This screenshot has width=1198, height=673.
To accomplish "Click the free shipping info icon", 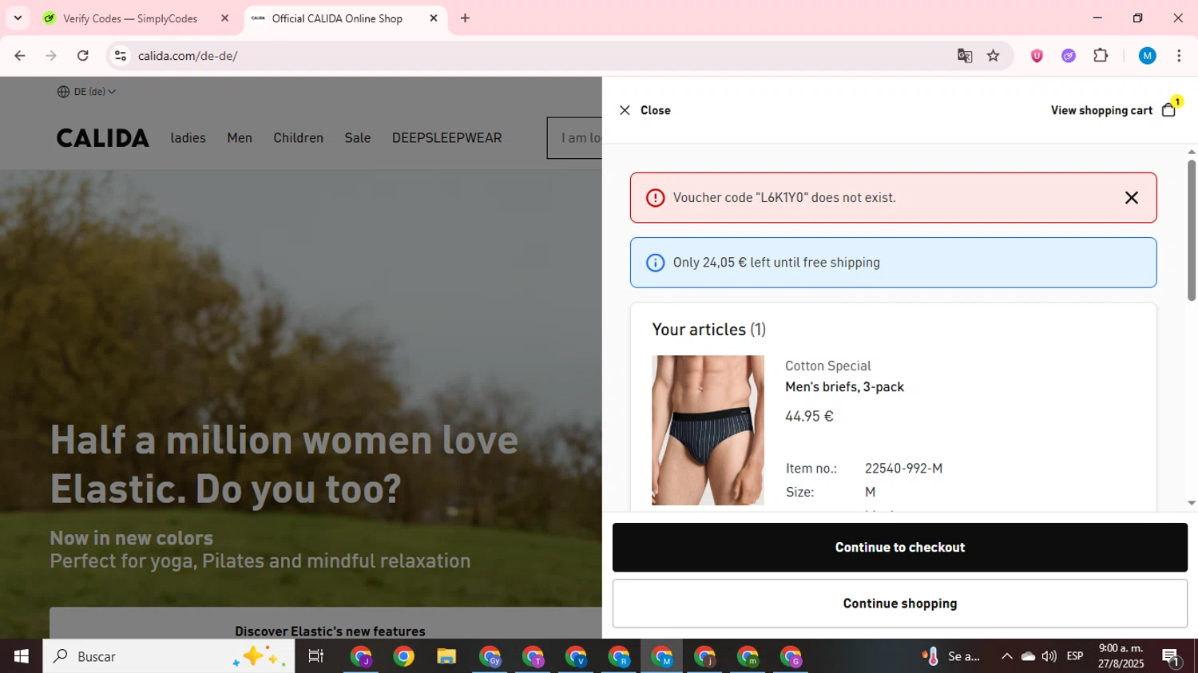I will 655,263.
